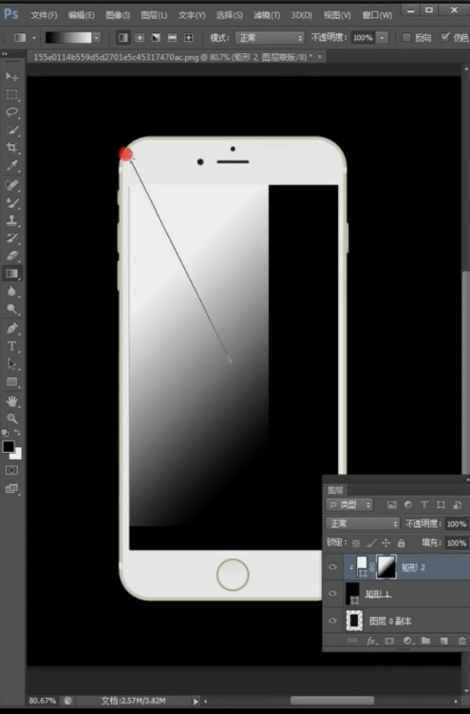This screenshot has width=470, height=714.
Task: Select the Clone Stamp tool
Action: pos(11,220)
